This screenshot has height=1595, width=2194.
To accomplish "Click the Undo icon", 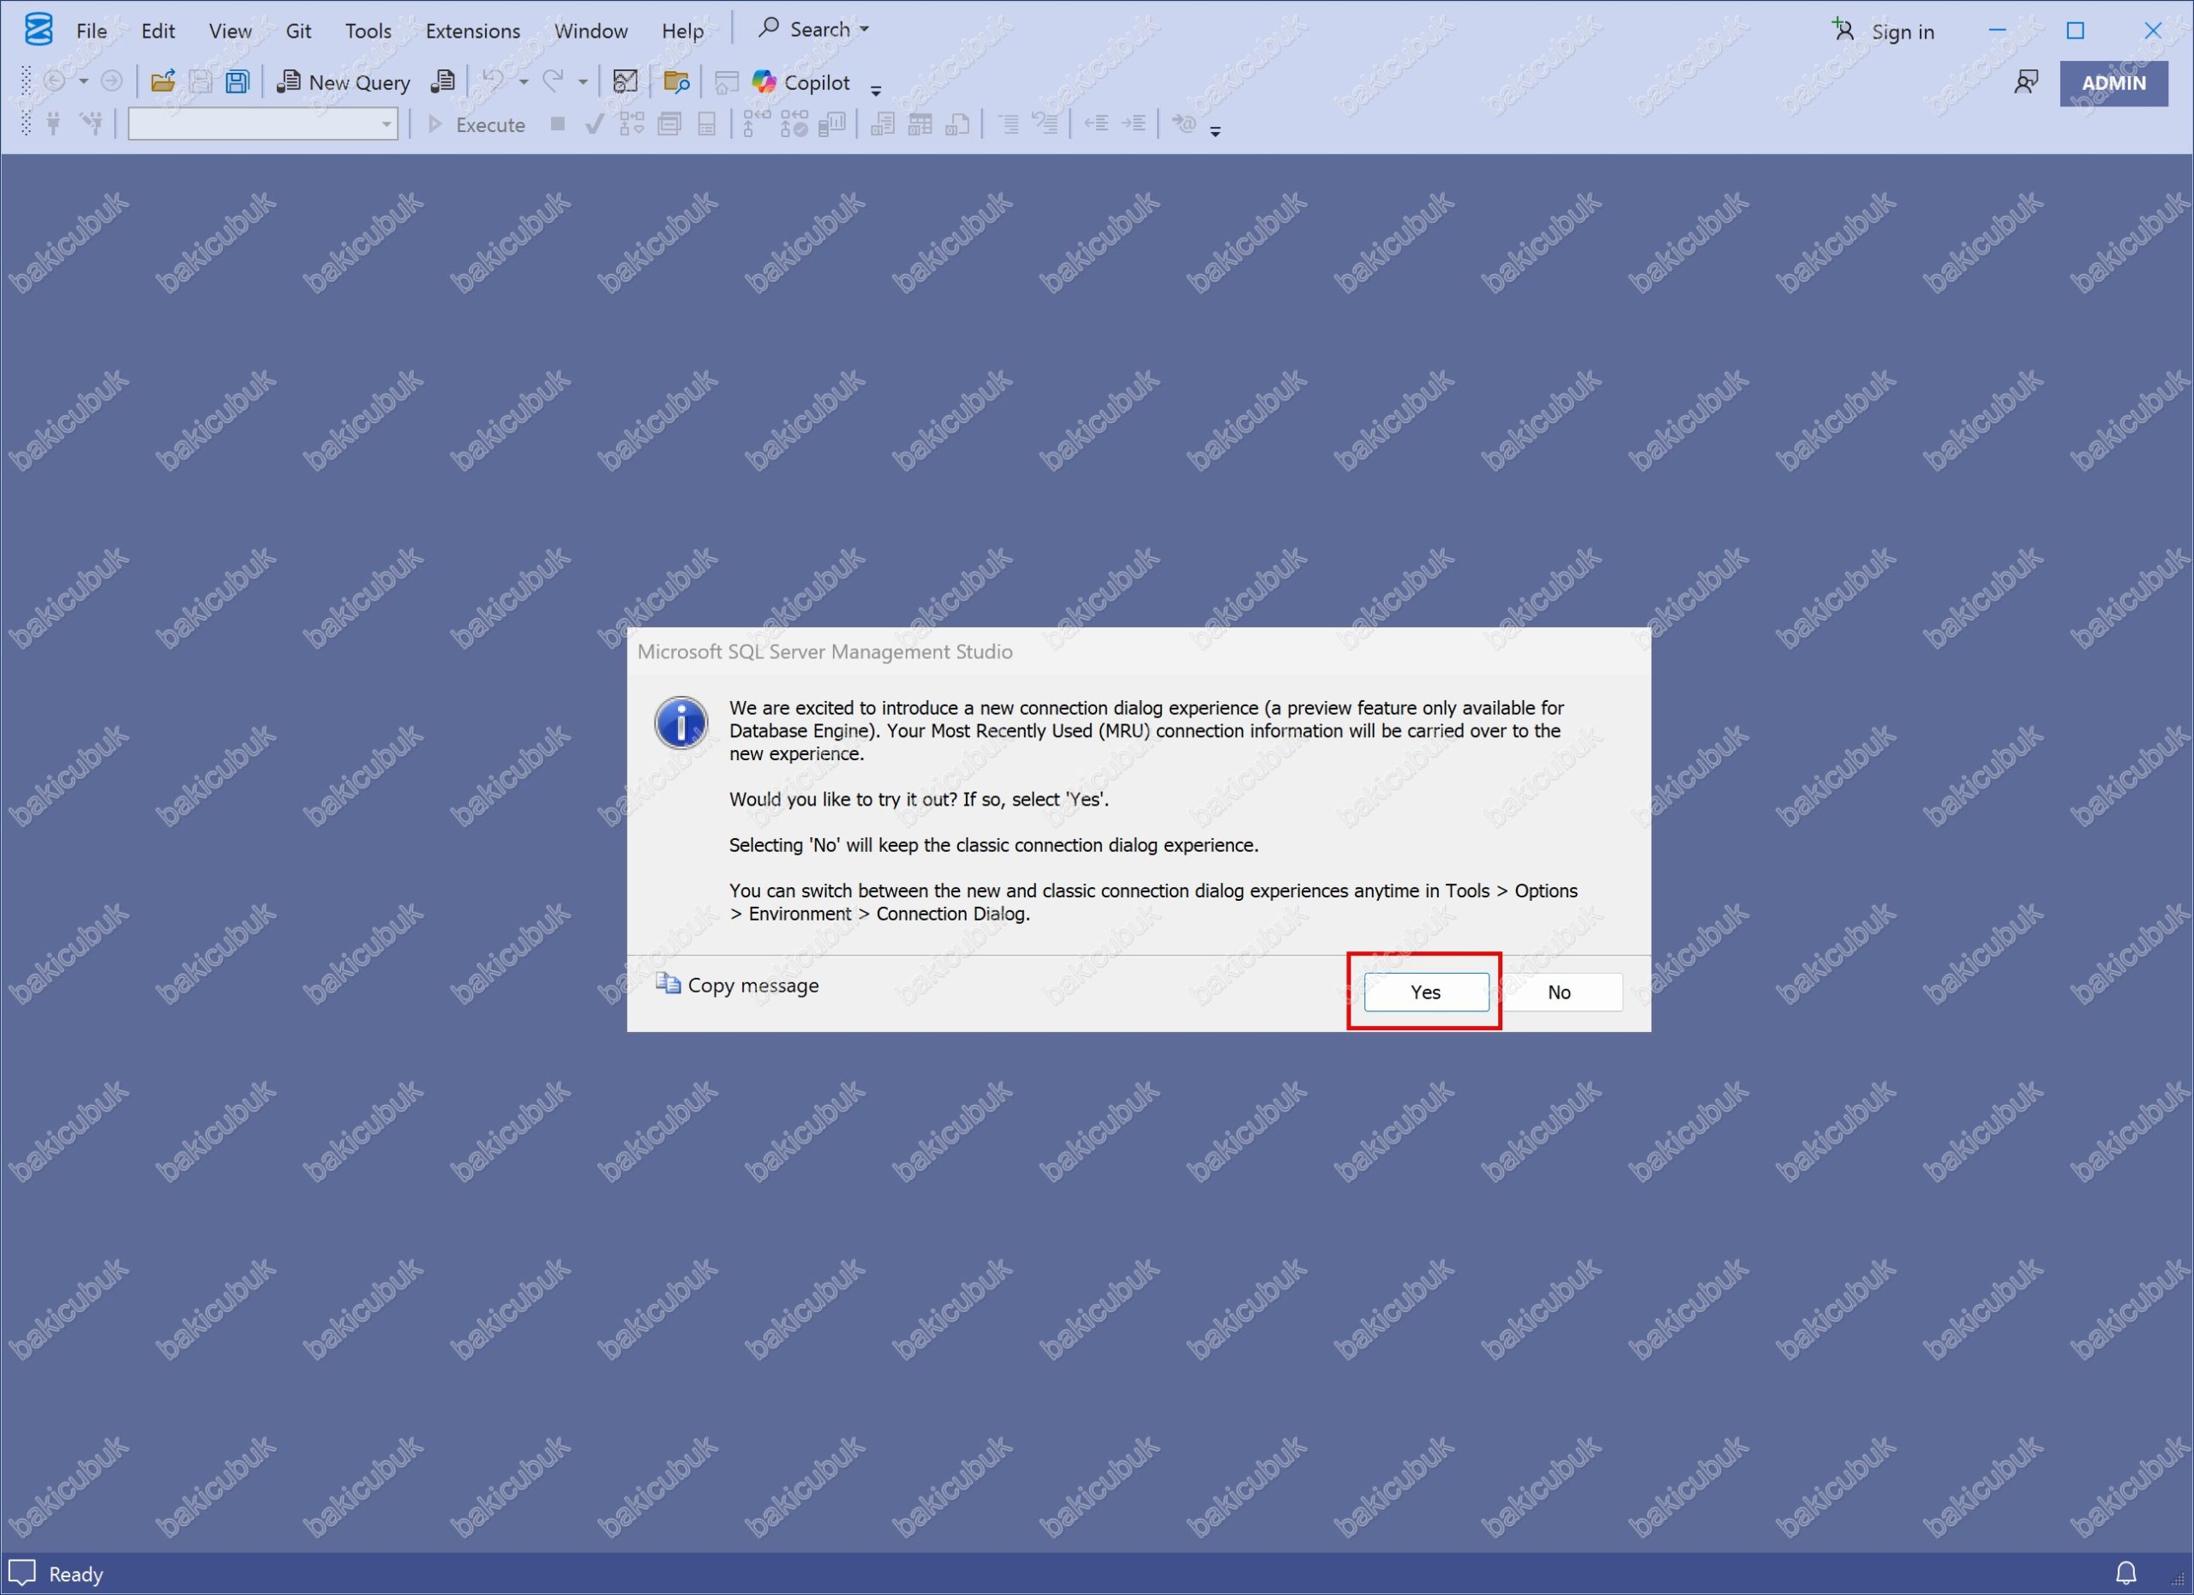I will tap(494, 81).
